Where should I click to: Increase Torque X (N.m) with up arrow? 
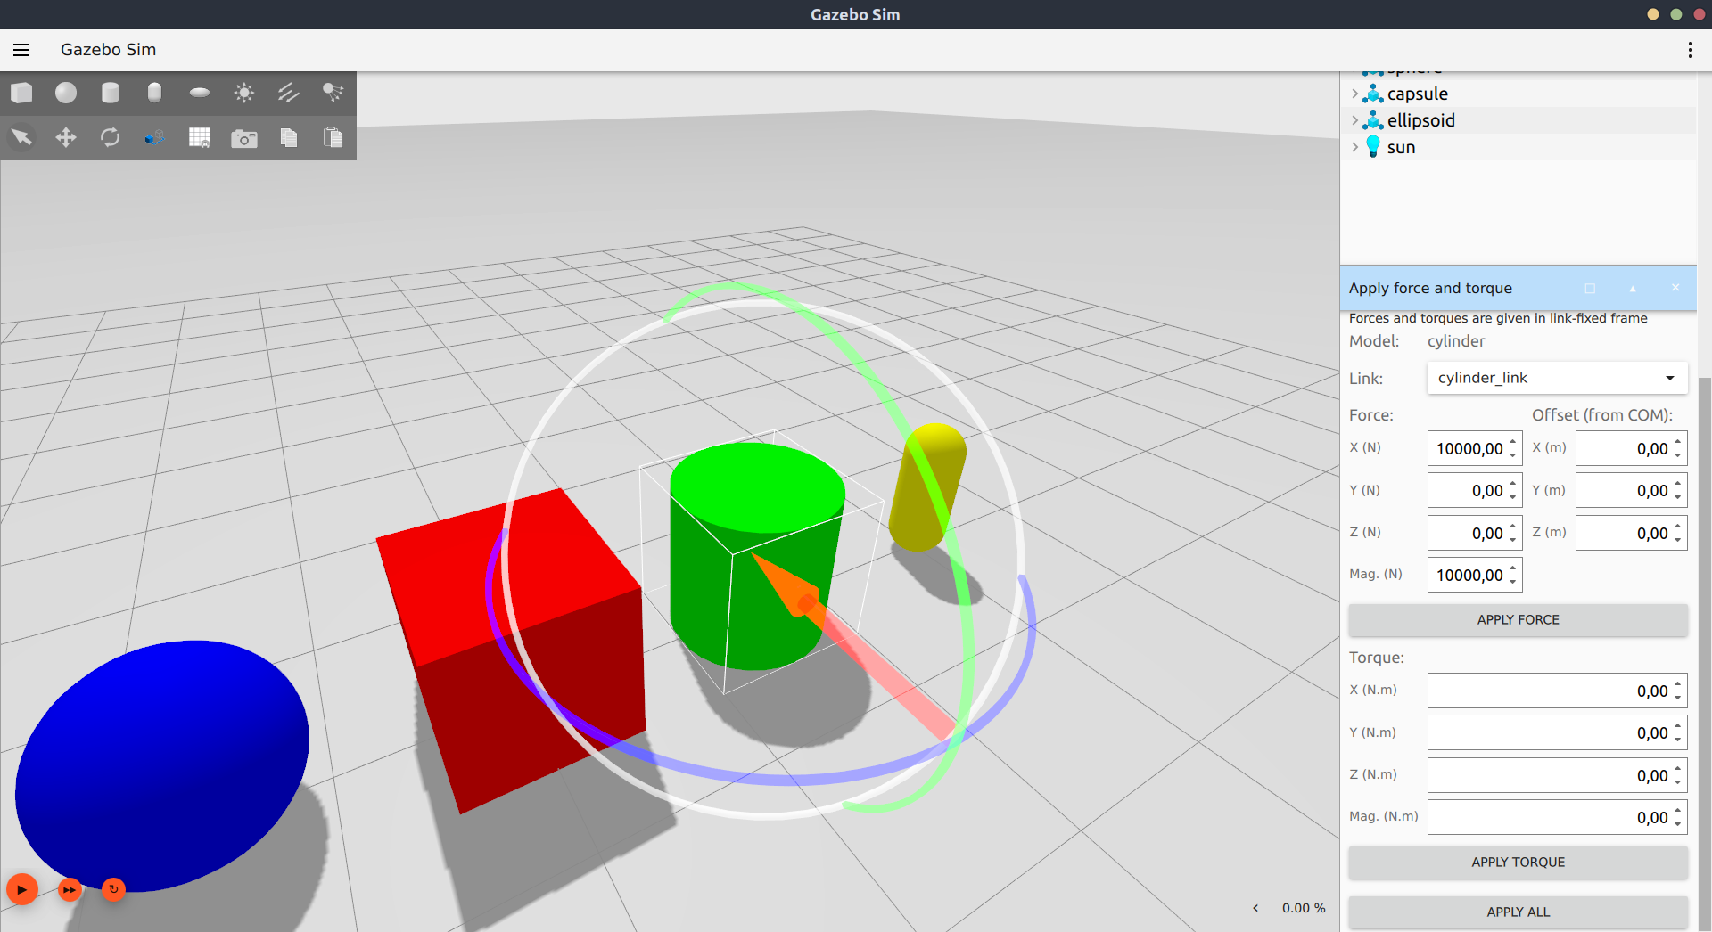(x=1678, y=683)
